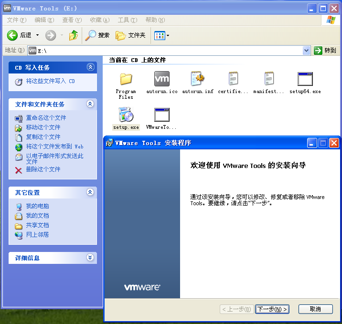
Task: Click the write-to-CD disc icon in sidebar
Action: point(19,82)
